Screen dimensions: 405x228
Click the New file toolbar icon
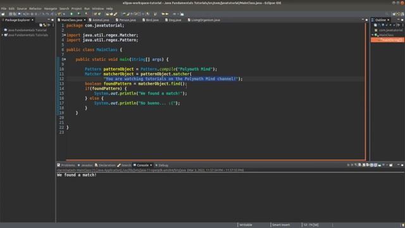[x=3, y=14]
